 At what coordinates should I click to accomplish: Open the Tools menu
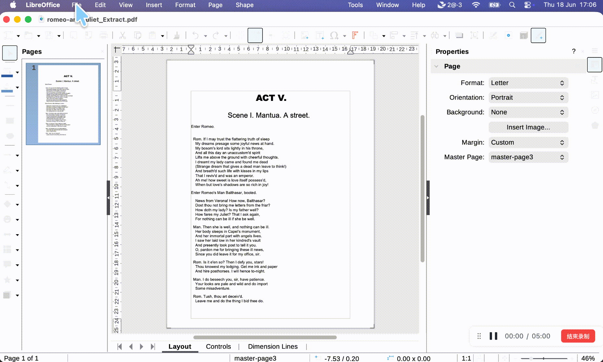pyautogui.click(x=355, y=5)
